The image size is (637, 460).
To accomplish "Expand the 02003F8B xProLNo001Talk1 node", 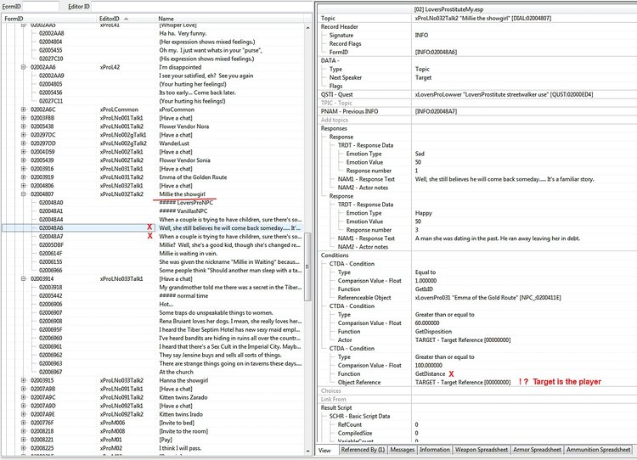I will coord(24,118).
